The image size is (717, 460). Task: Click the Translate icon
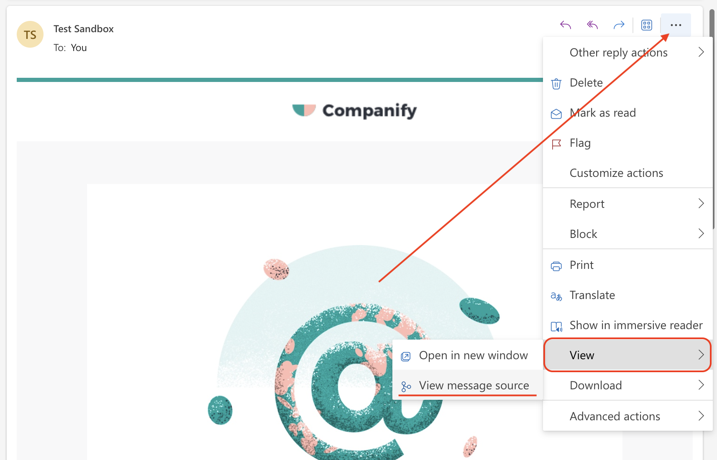point(556,296)
